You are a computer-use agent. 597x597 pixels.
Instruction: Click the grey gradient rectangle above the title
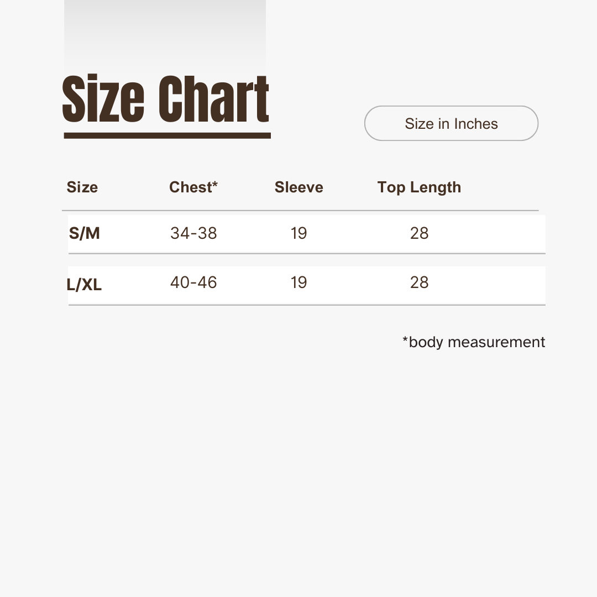(165, 33)
